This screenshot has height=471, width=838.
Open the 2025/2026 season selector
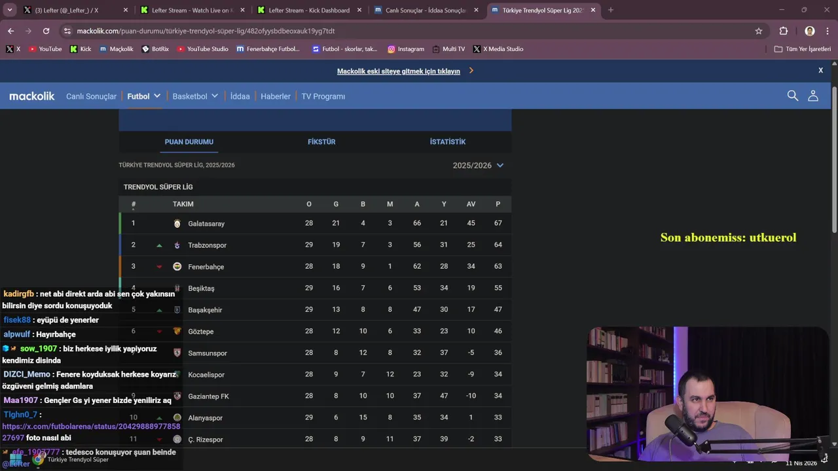pos(478,166)
